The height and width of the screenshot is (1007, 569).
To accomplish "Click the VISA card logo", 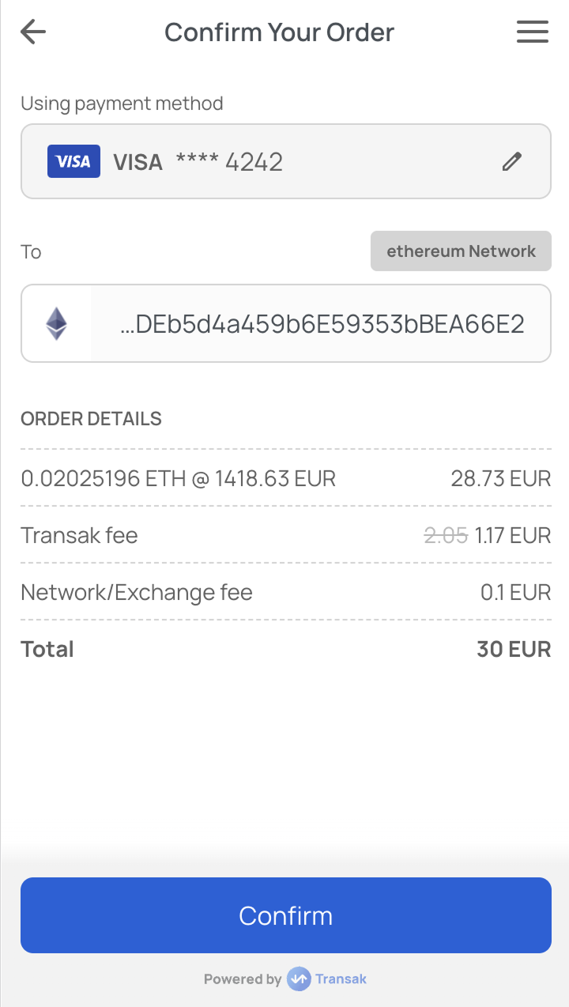I will point(73,161).
